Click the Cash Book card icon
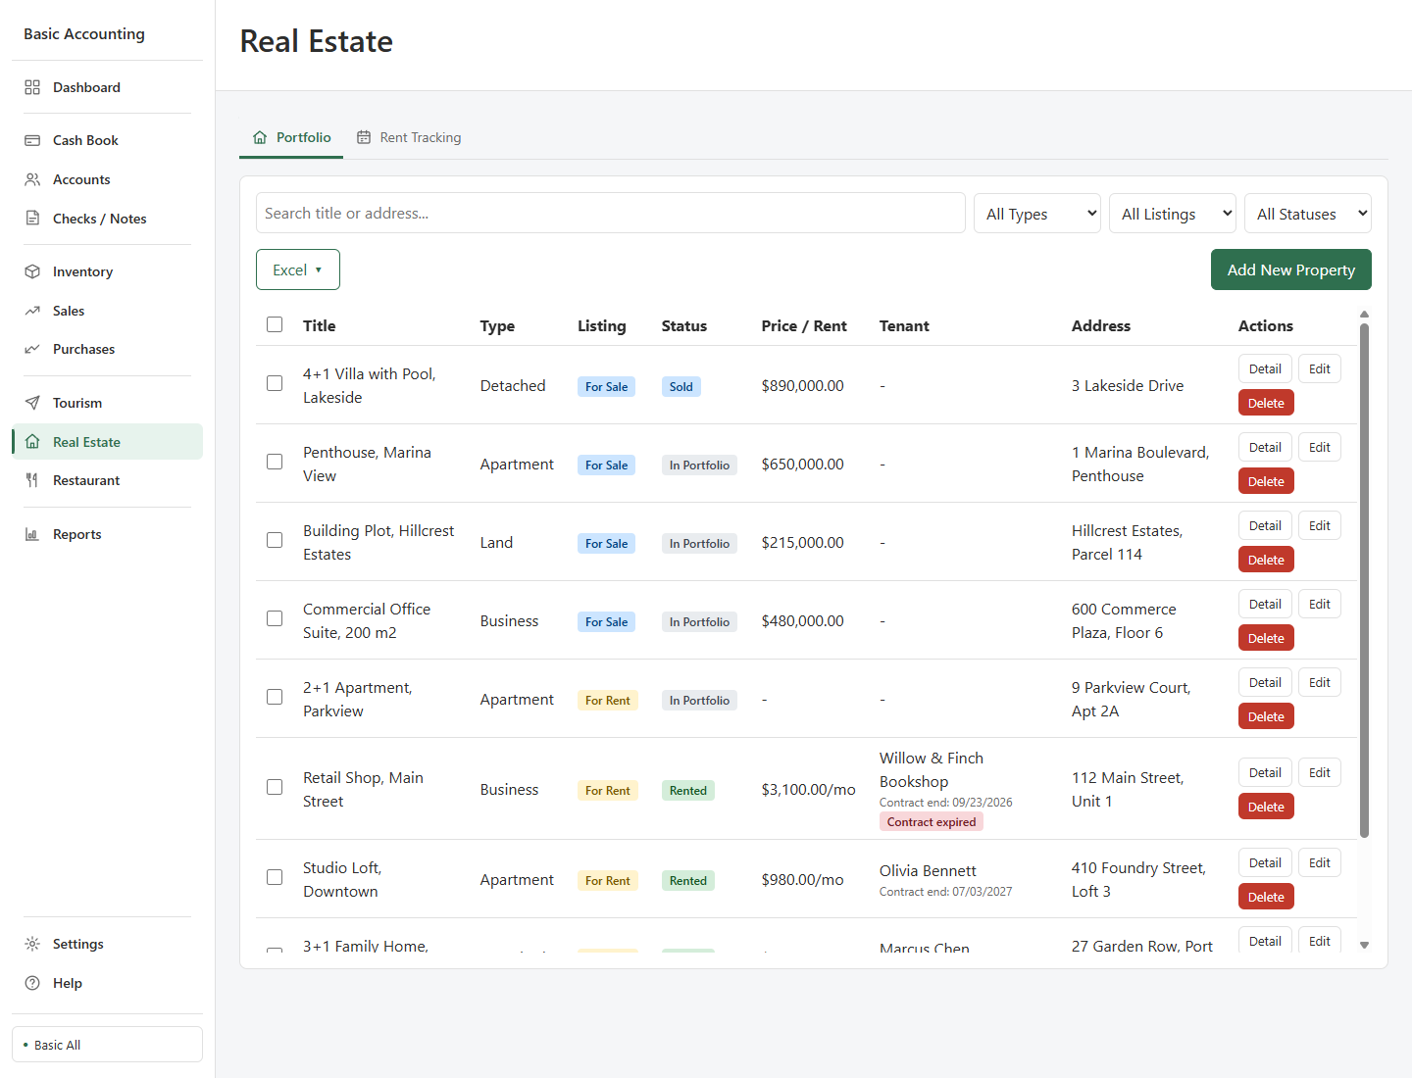 tap(32, 140)
